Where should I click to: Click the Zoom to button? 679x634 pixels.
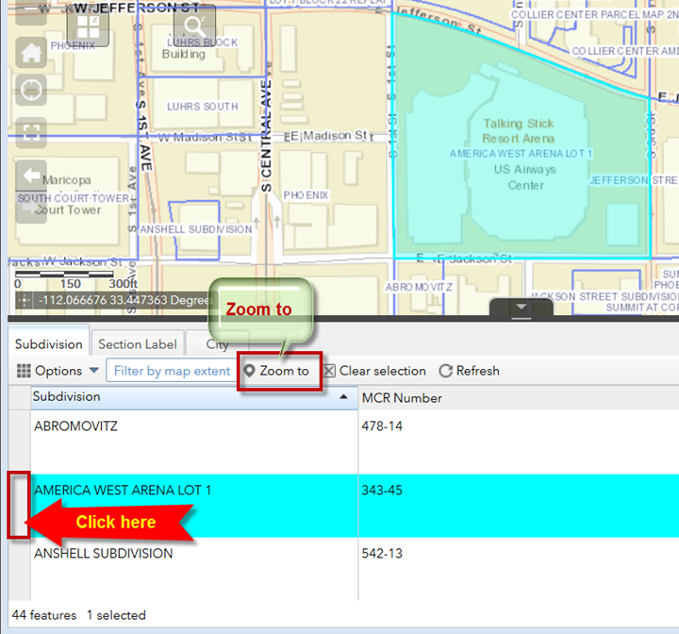tap(276, 371)
